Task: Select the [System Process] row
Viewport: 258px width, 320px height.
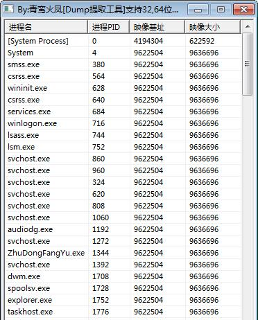Action: point(123,41)
